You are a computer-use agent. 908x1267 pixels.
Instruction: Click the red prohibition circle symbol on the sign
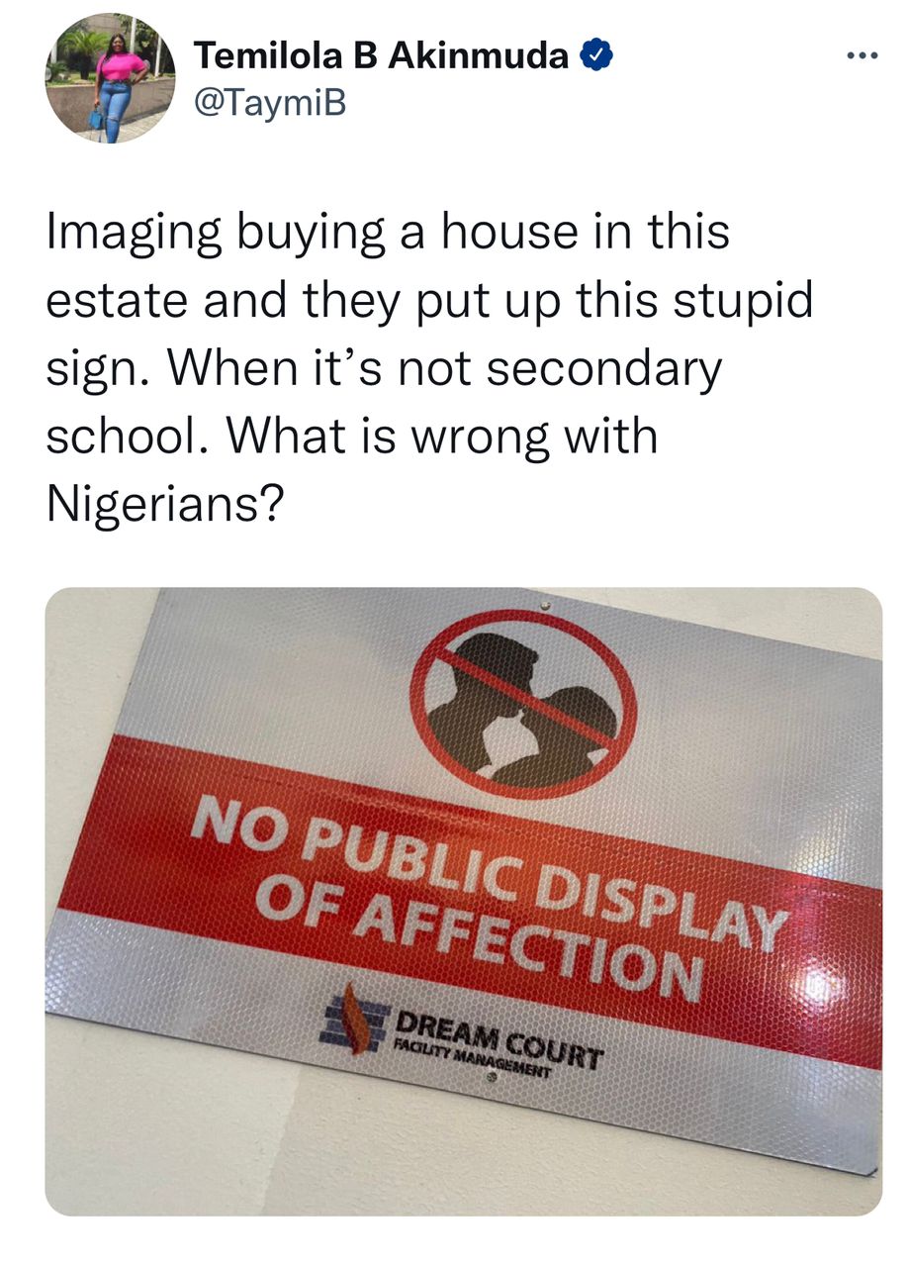(522, 701)
